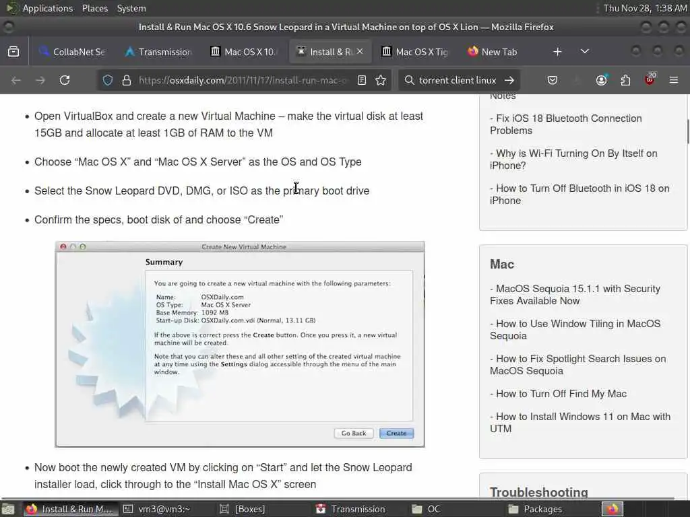
Task: Switch to the Transmission tab
Action: click(x=158, y=52)
